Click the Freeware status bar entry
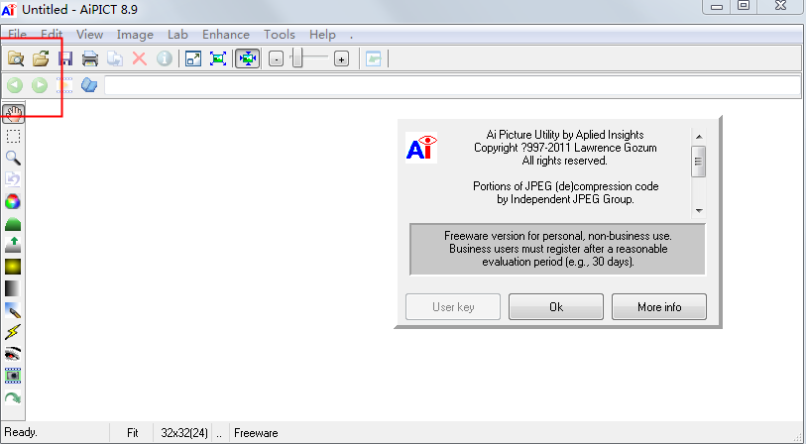The height and width of the screenshot is (444, 806). (256, 433)
